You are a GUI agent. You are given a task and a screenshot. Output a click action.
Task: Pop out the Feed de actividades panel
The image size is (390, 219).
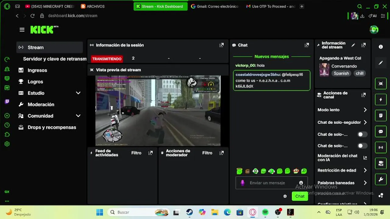click(151, 153)
